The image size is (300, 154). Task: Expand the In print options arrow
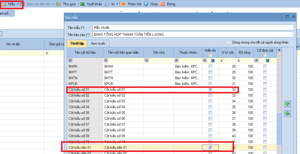tap(117, 4)
